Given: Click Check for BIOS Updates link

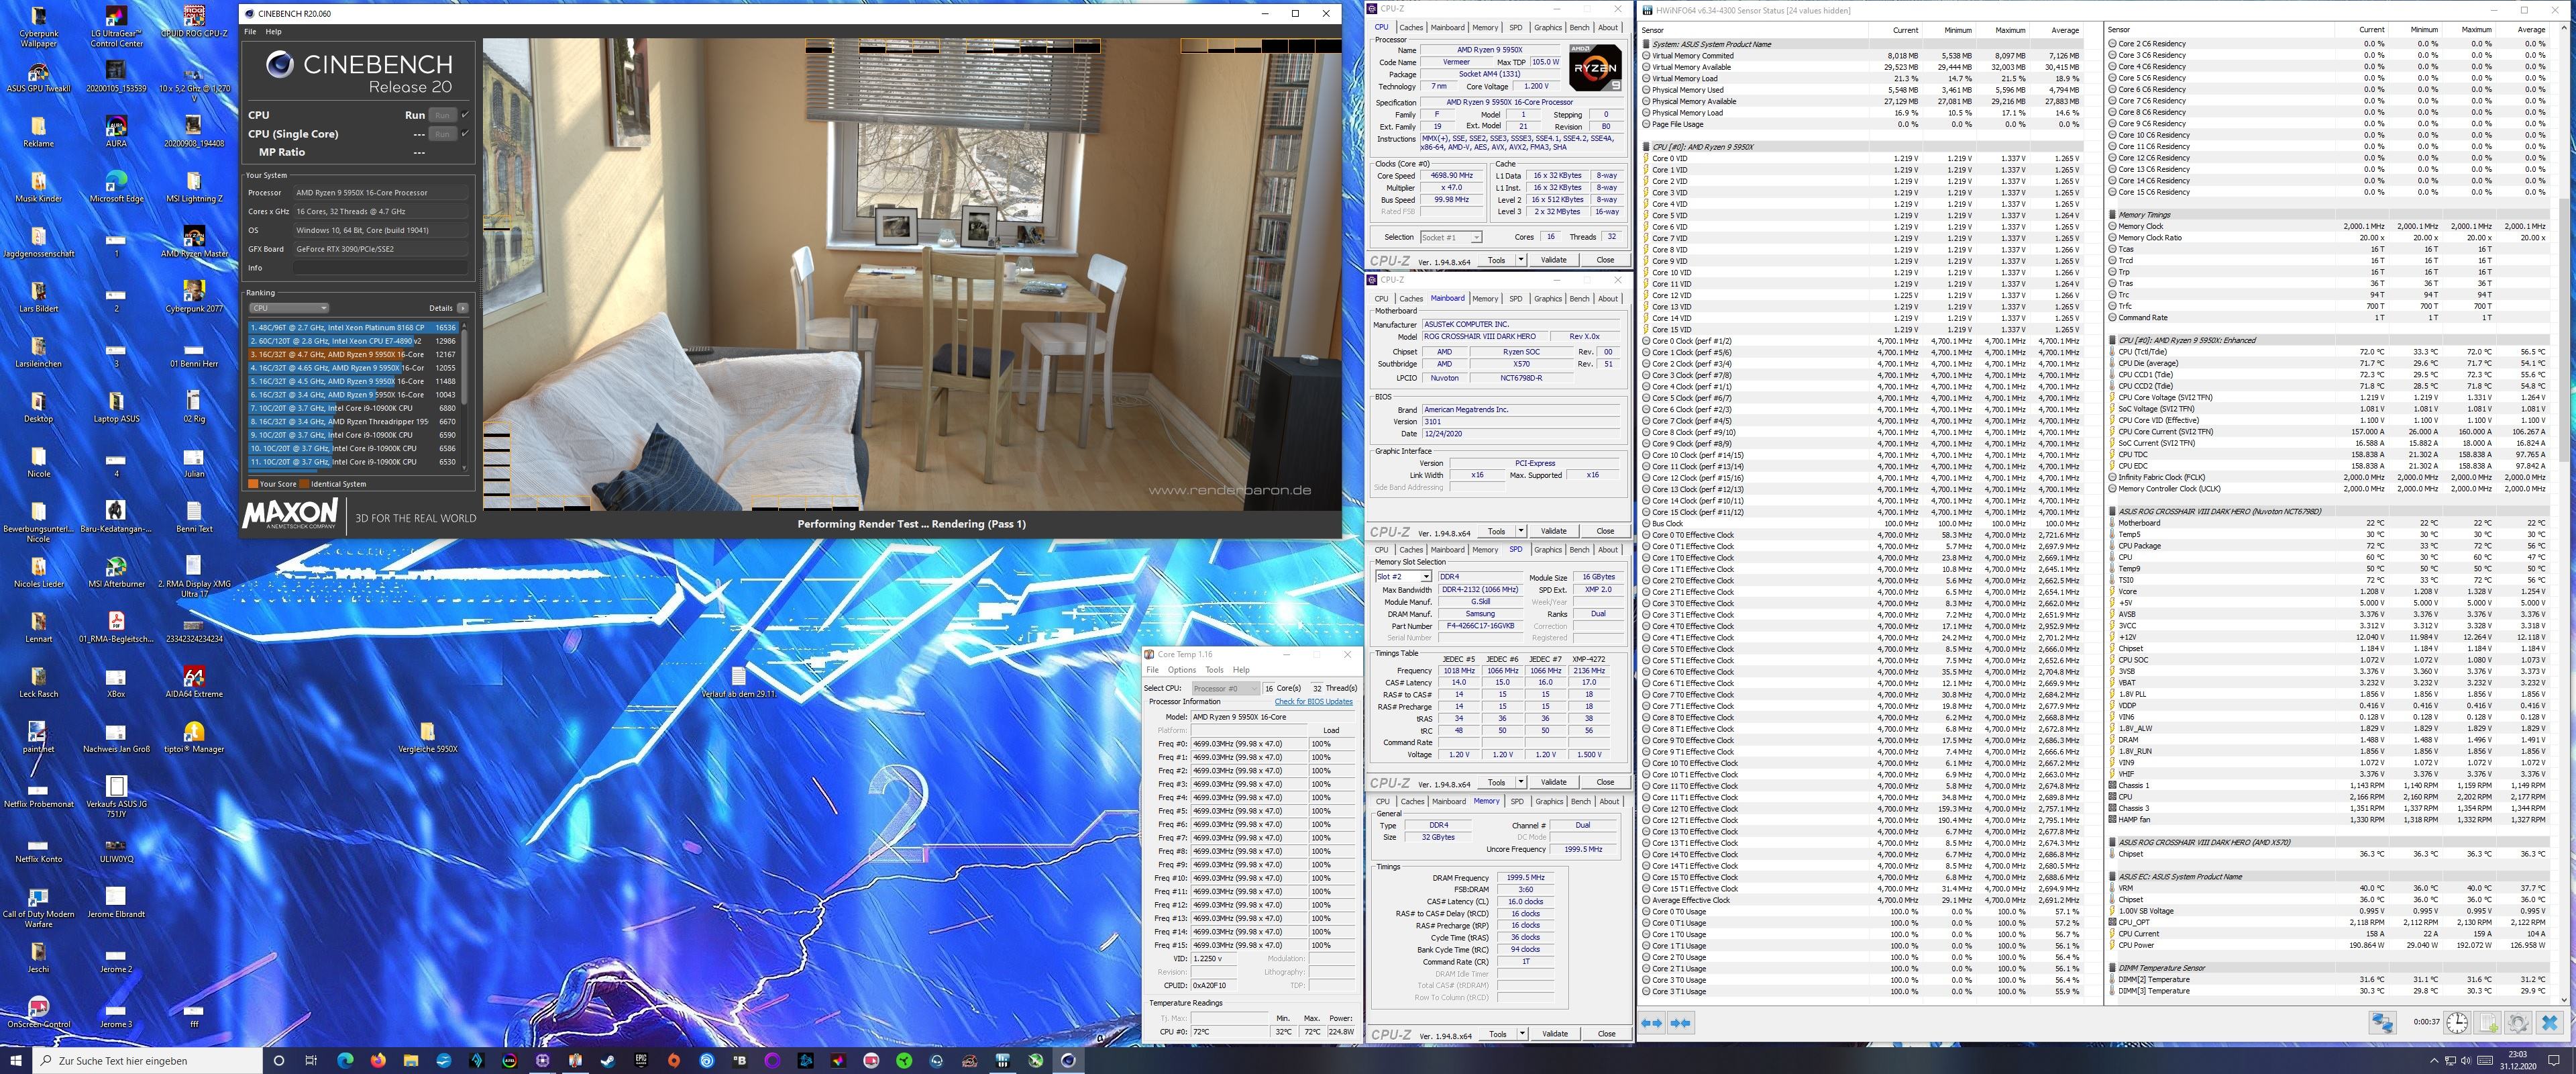Looking at the screenshot, I should [x=1313, y=701].
